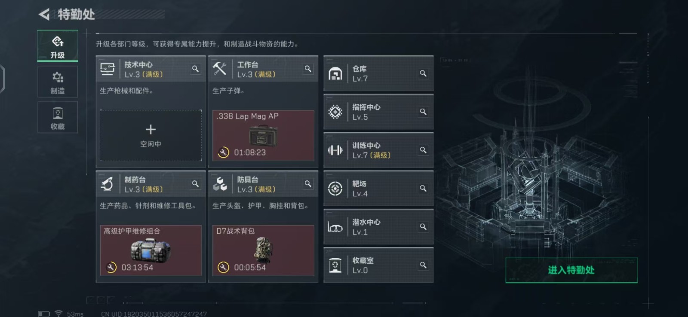Select the D7战术背包 production card
The width and height of the screenshot is (688, 317).
pos(263,250)
